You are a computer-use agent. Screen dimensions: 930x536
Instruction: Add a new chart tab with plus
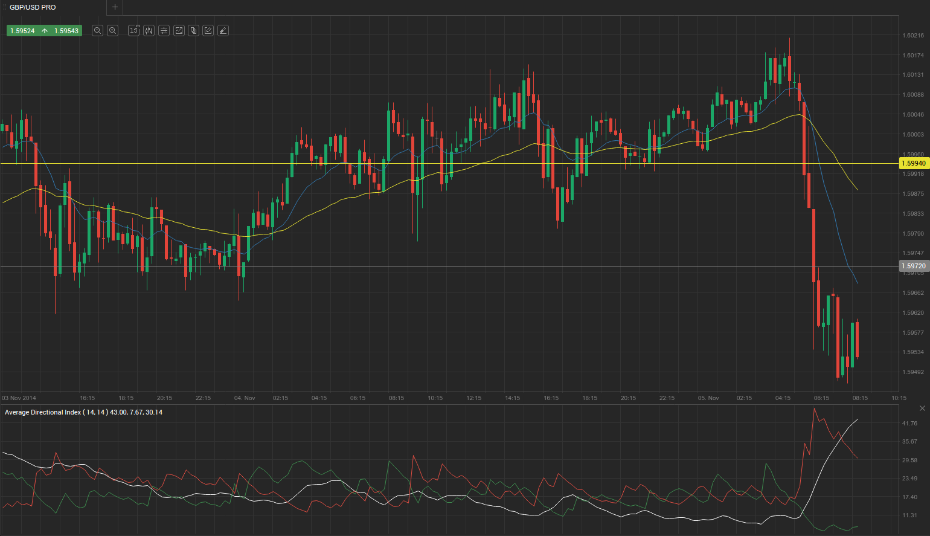click(x=115, y=7)
